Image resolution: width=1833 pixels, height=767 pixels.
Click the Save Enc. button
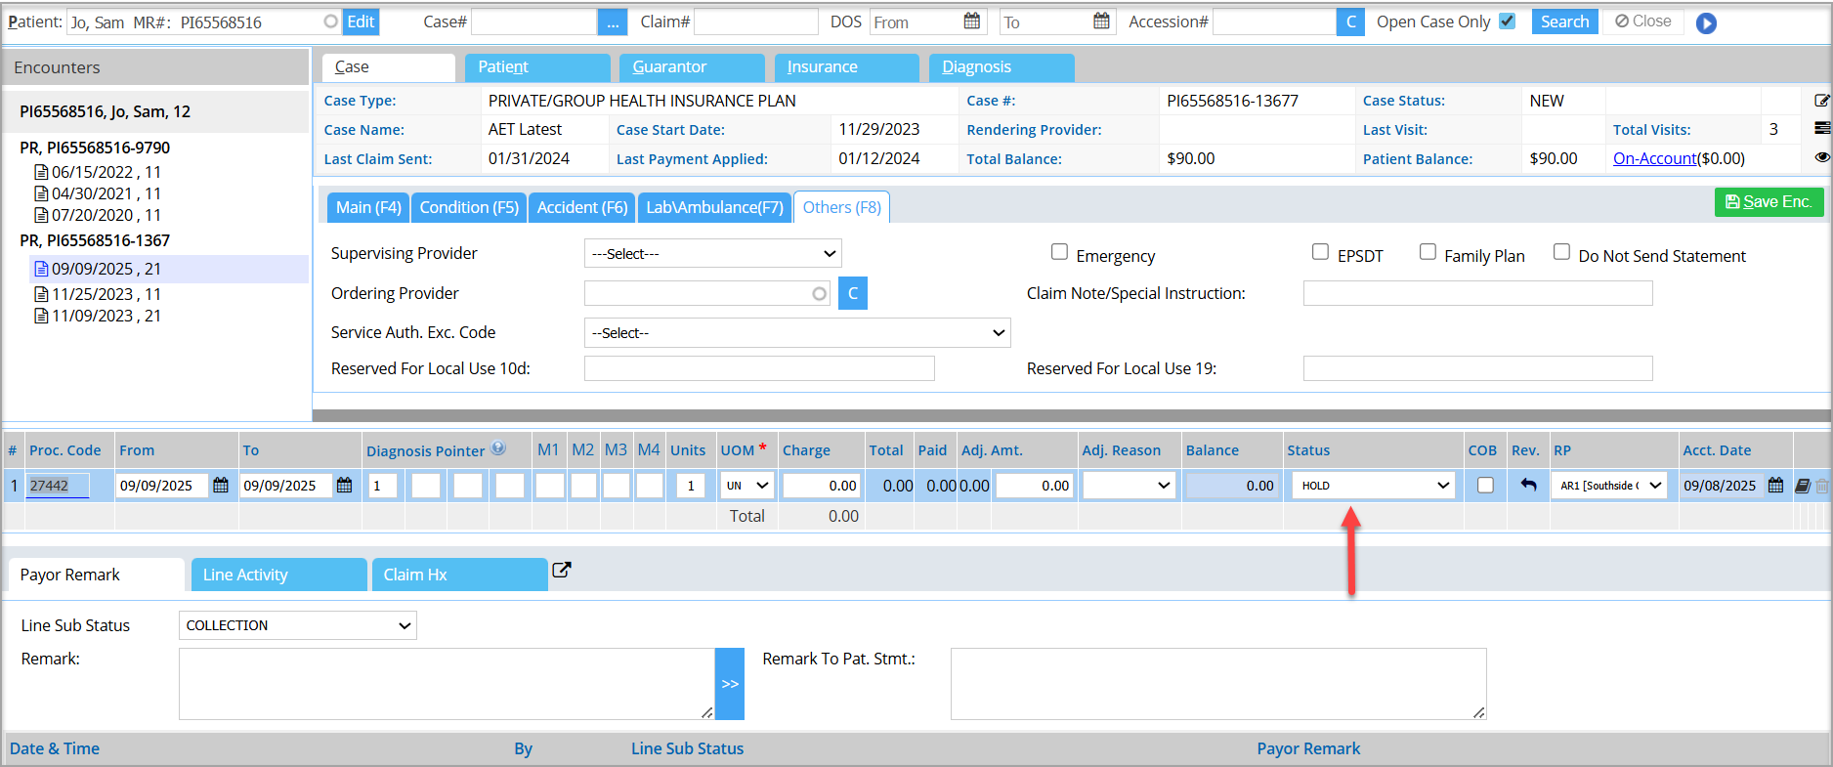point(1769,202)
